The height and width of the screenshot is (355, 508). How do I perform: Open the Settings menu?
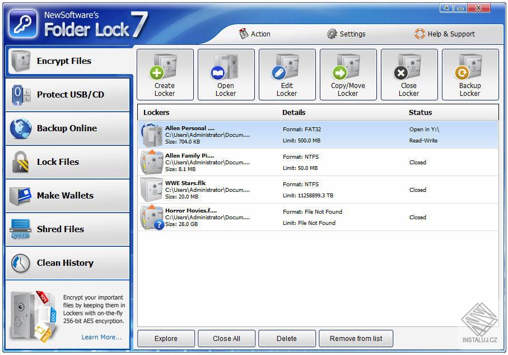pyautogui.click(x=346, y=34)
